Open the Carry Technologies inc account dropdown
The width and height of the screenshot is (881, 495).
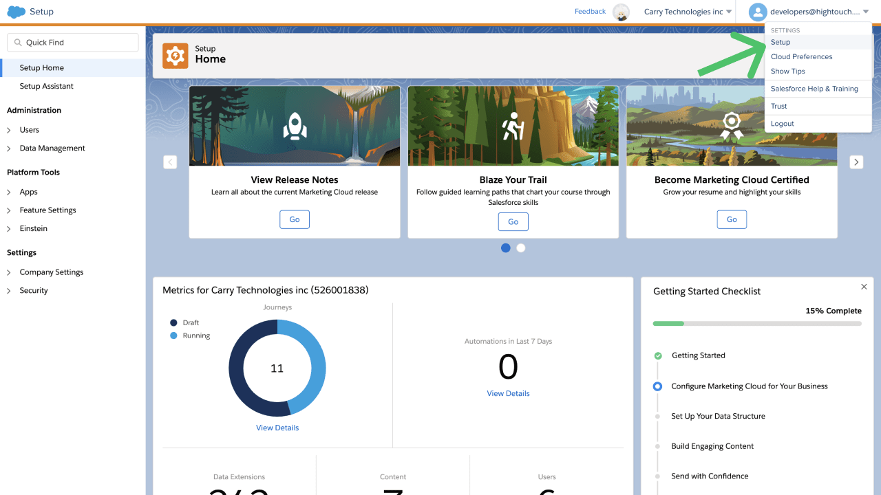pyautogui.click(x=688, y=12)
